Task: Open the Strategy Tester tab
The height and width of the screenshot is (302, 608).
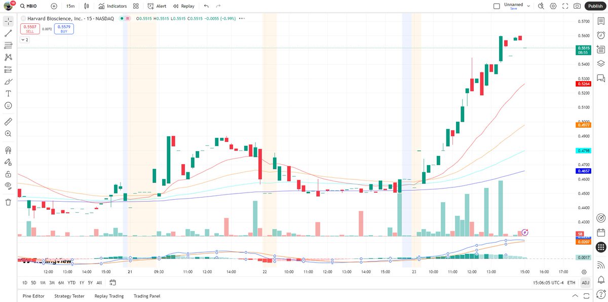Action: pyautogui.click(x=69, y=296)
